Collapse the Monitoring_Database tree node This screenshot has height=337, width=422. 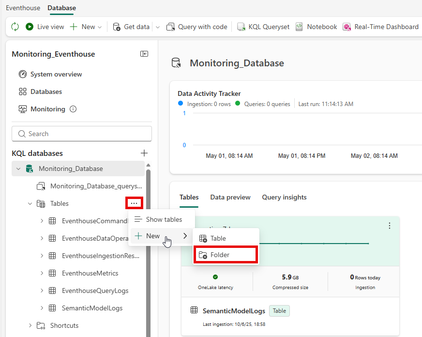pyautogui.click(x=18, y=169)
